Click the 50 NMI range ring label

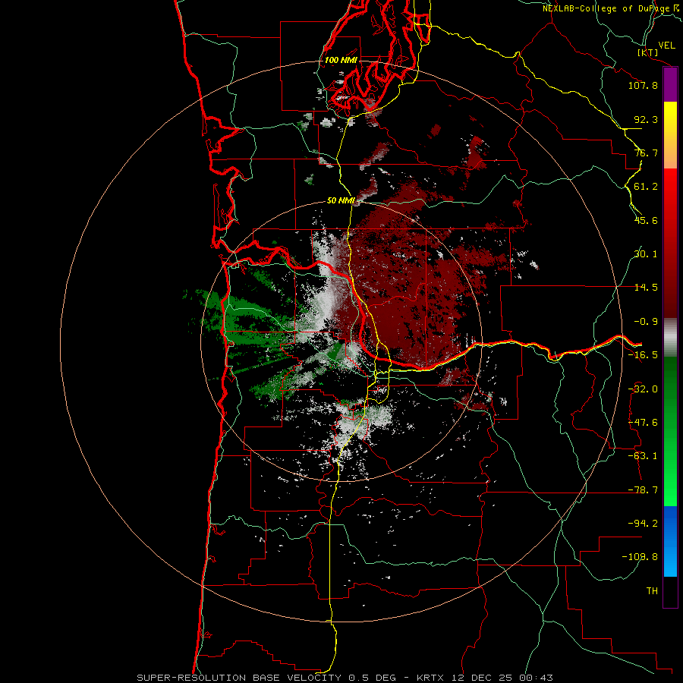click(341, 201)
